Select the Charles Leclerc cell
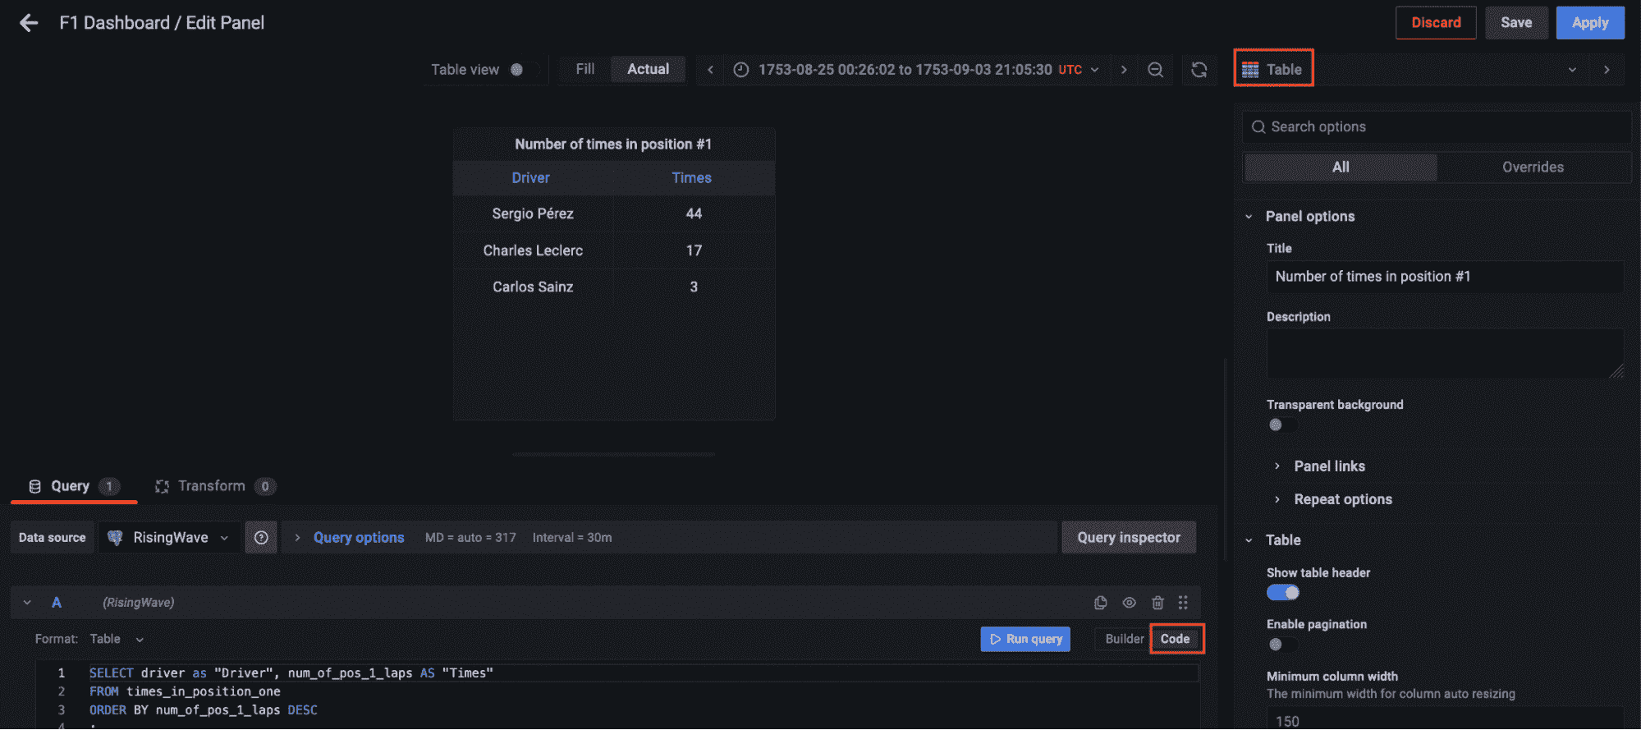1641x730 pixels. coord(533,250)
